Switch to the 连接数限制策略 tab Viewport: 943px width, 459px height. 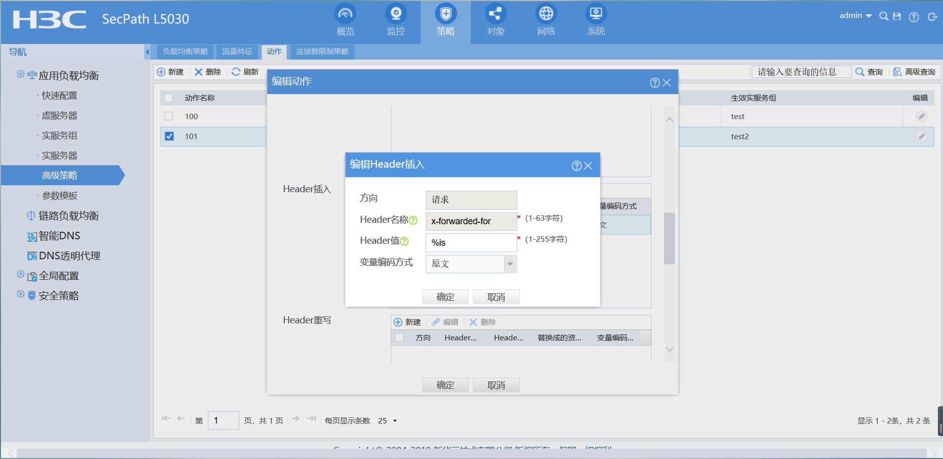(323, 52)
